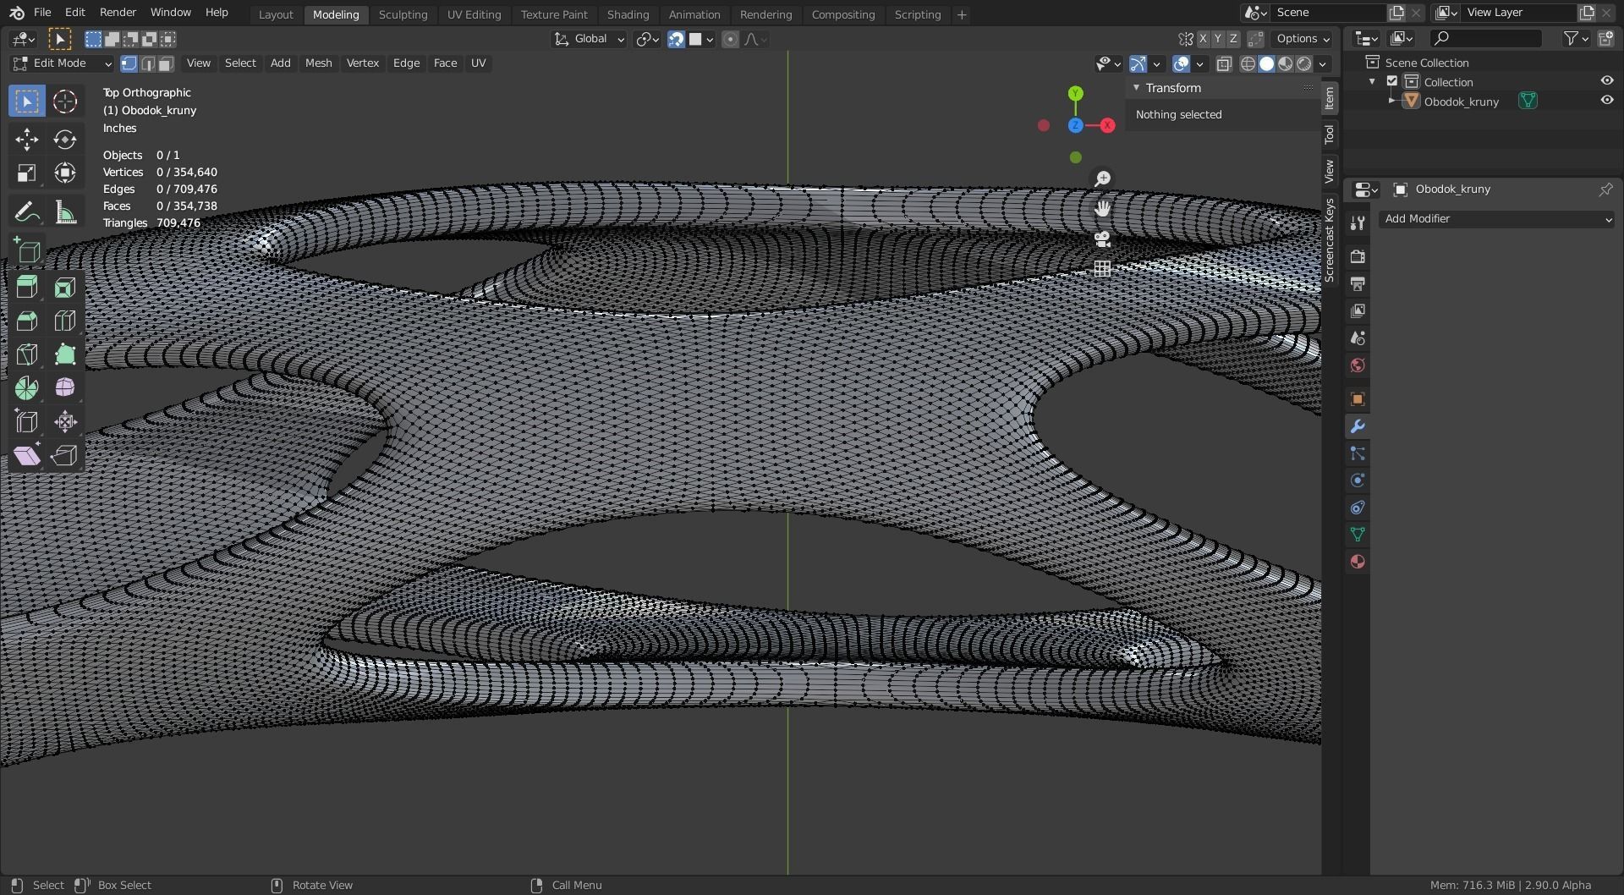
Task: Switch to wireframe viewport shading
Action: pyautogui.click(x=1248, y=63)
